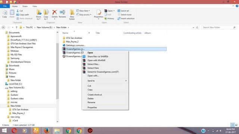Open recent locations dropdown arrow
239x134 pixels.
(13, 28)
